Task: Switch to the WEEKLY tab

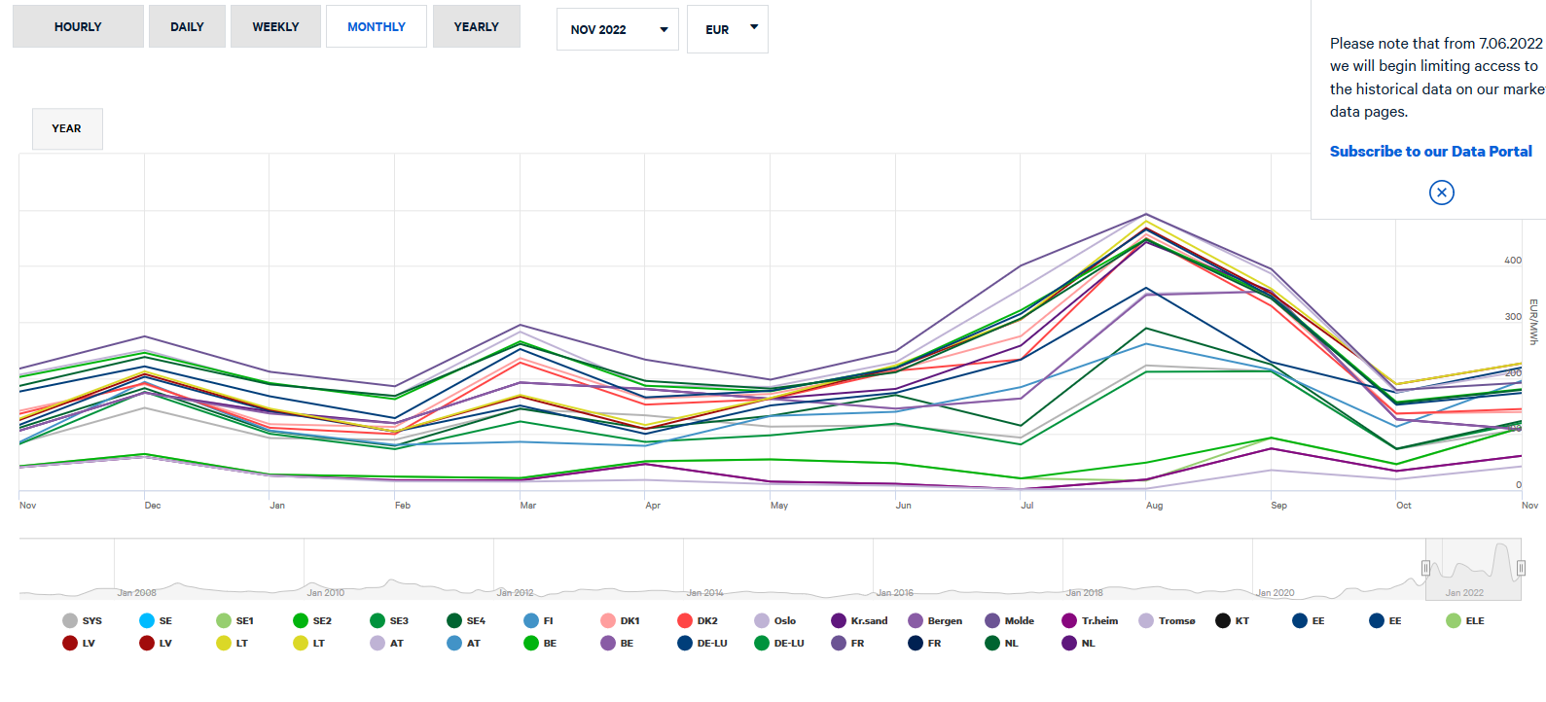Action: coord(275,26)
